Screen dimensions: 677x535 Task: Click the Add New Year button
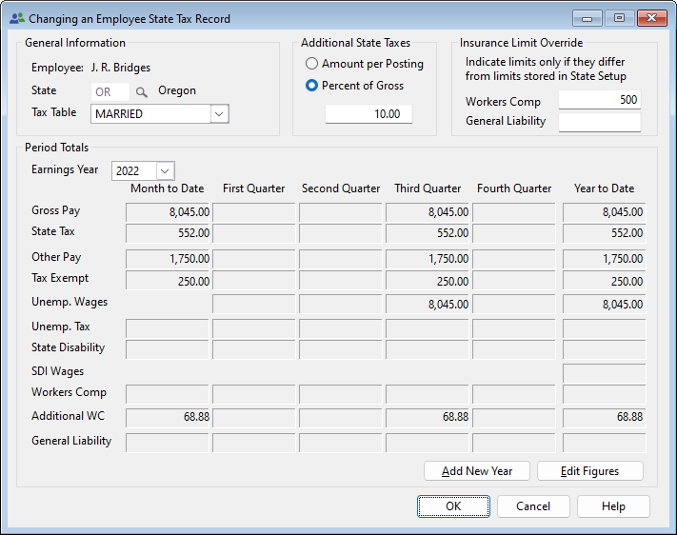click(477, 471)
